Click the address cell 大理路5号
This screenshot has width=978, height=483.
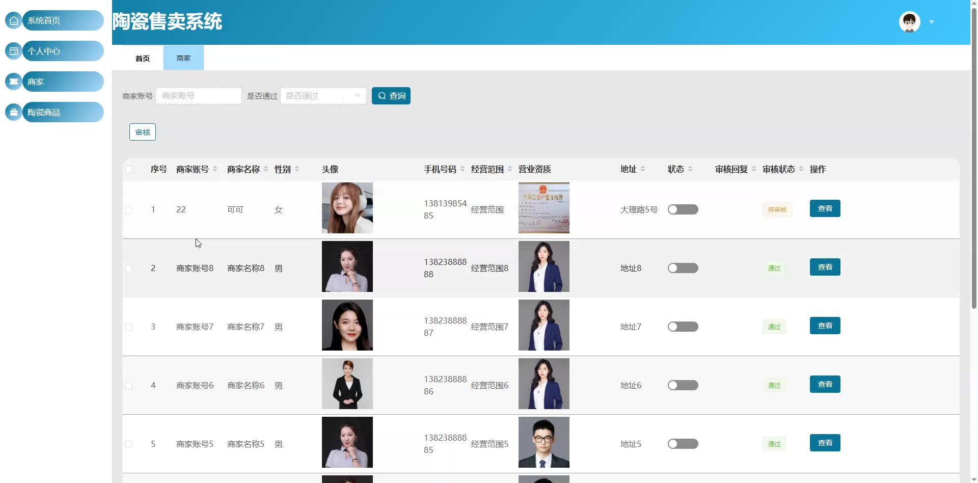click(x=639, y=209)
